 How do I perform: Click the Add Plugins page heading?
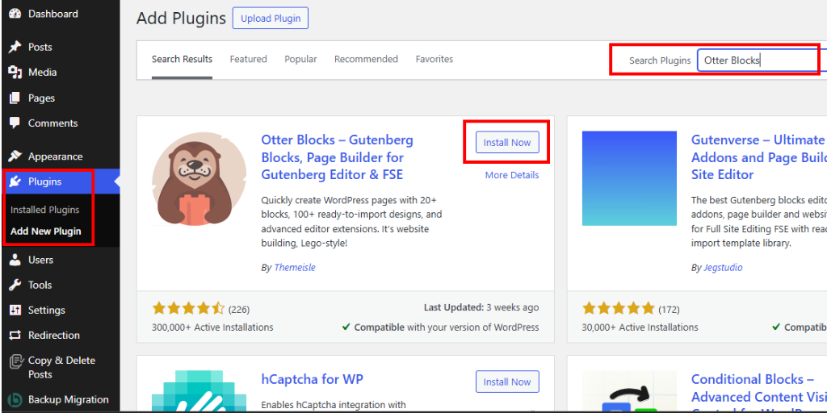point(181,19)
